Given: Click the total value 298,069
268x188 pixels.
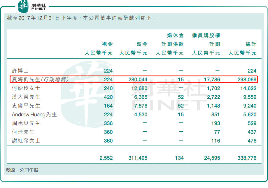Looking at the screenshot, I should pyautogui.click(x=247, y=80).
